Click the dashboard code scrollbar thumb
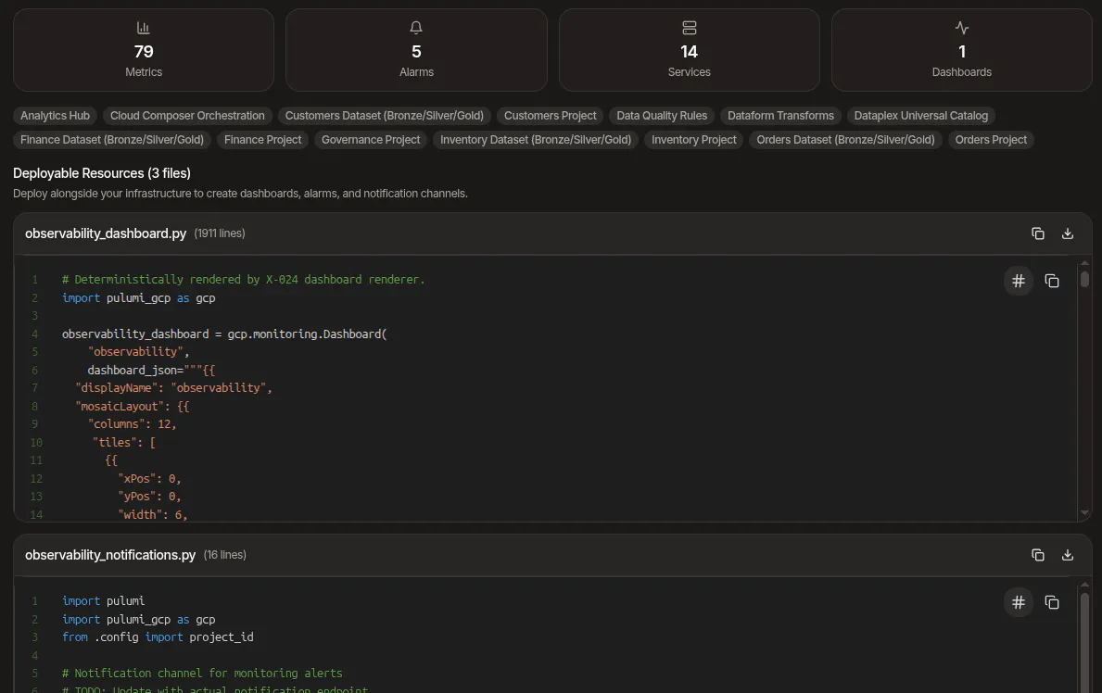1102x693 pixels. (1084, 279)
